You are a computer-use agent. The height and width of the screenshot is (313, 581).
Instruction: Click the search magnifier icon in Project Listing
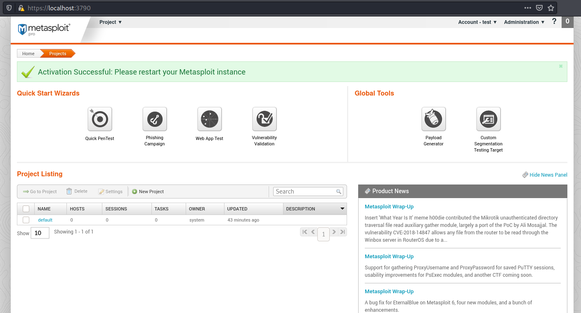pyautogui.click(x=339, y=192)
